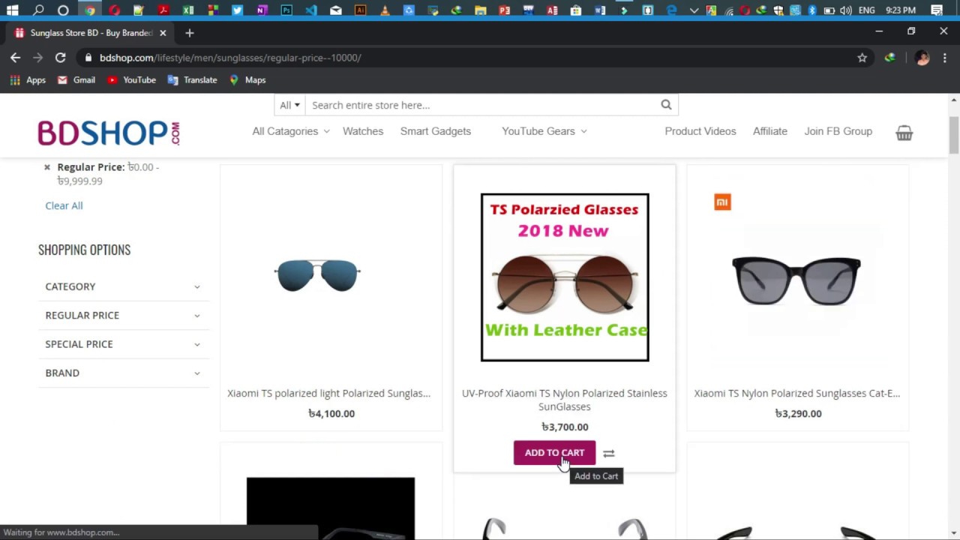Expand the SPECIAL PRICE filter

pyautogui.click(x=123, y=344)
